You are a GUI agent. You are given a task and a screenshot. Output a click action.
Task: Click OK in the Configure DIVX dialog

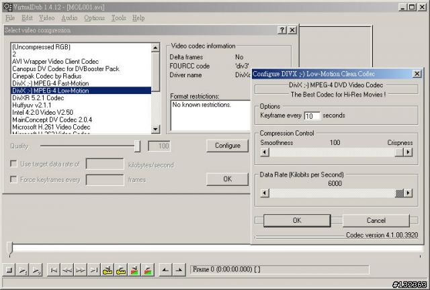[297, 220]
